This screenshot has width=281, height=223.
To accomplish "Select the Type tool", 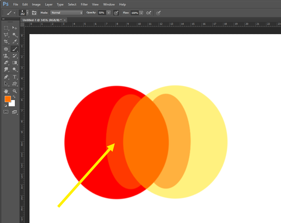I will tap(15, 77).
